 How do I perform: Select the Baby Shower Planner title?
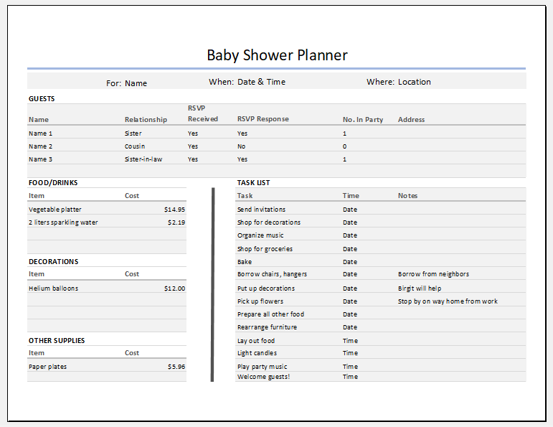tap(277, 55)
